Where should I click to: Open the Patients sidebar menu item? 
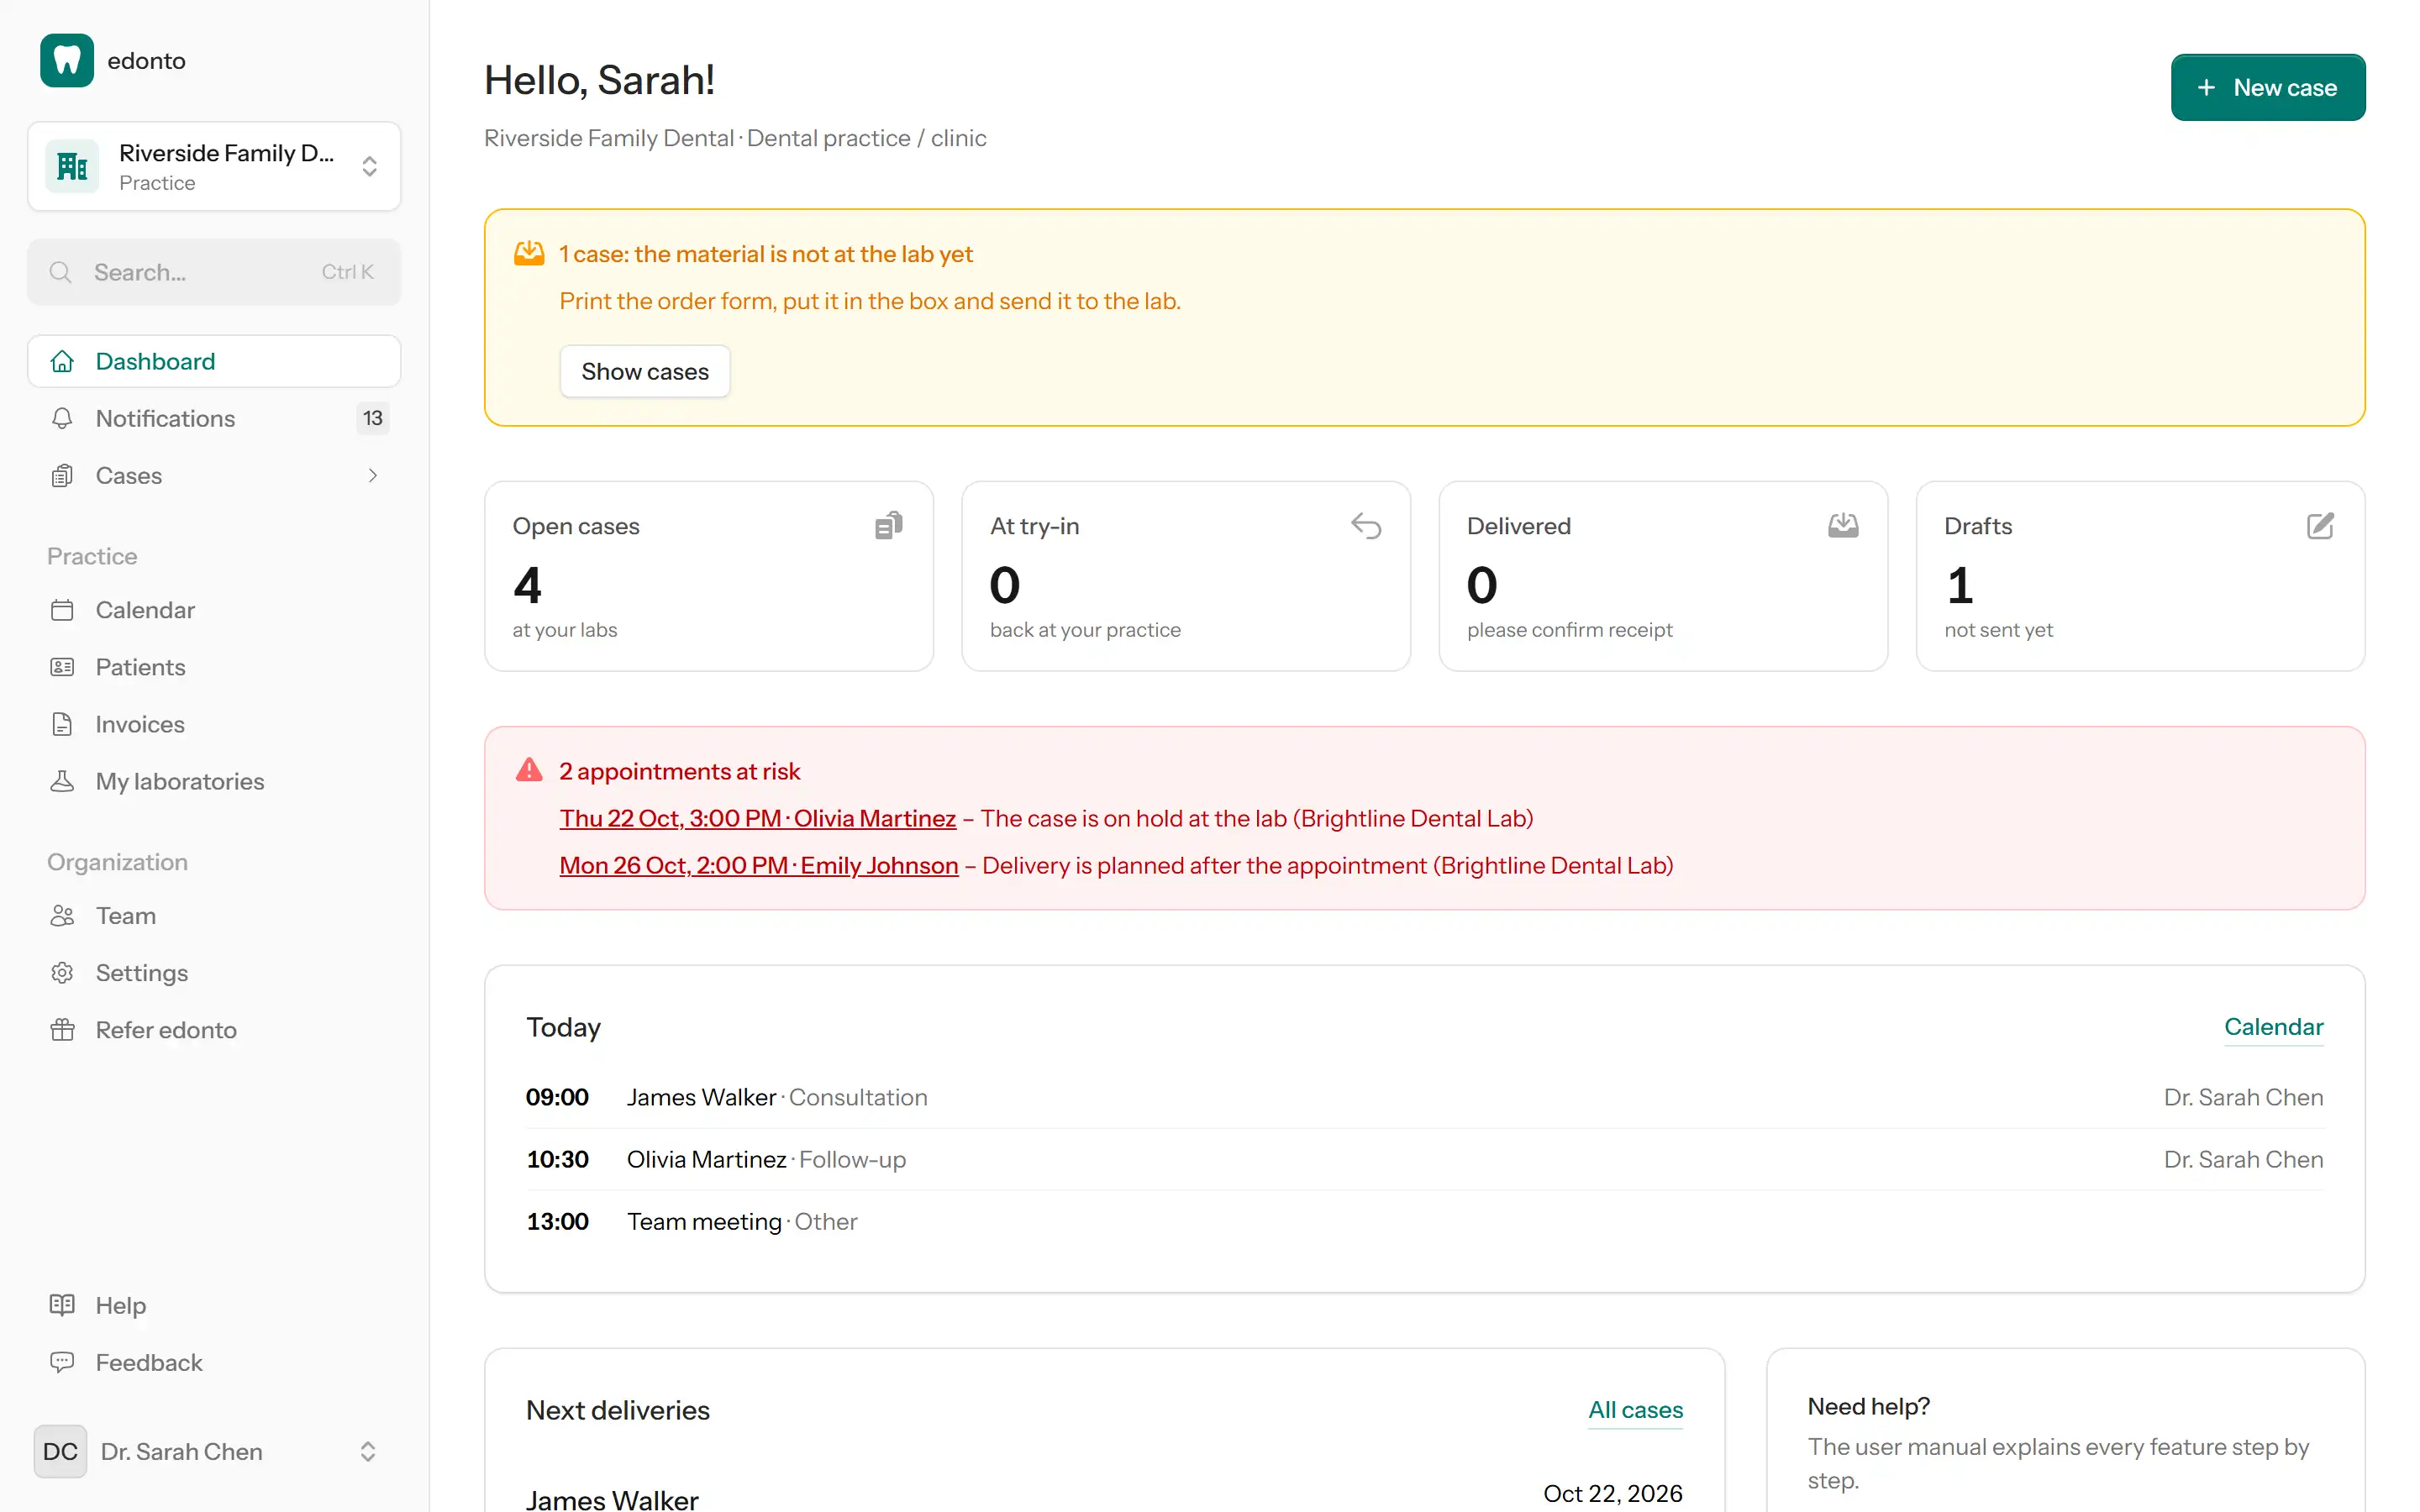click(214, 667)
